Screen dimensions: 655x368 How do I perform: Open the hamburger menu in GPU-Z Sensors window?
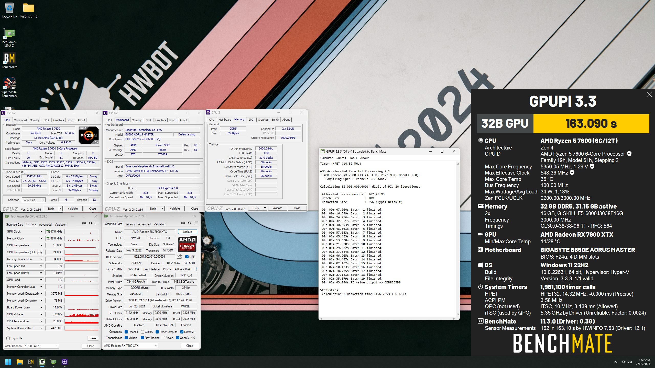tap(97, 223)
